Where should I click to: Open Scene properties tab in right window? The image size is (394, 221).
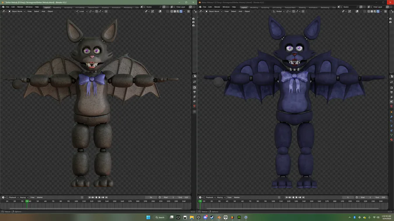[x=391, y=101]
